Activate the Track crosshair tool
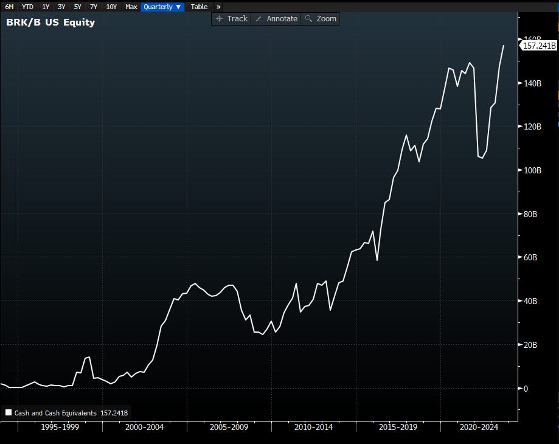This screenshot has width=559, height=444. pos(232,18)
